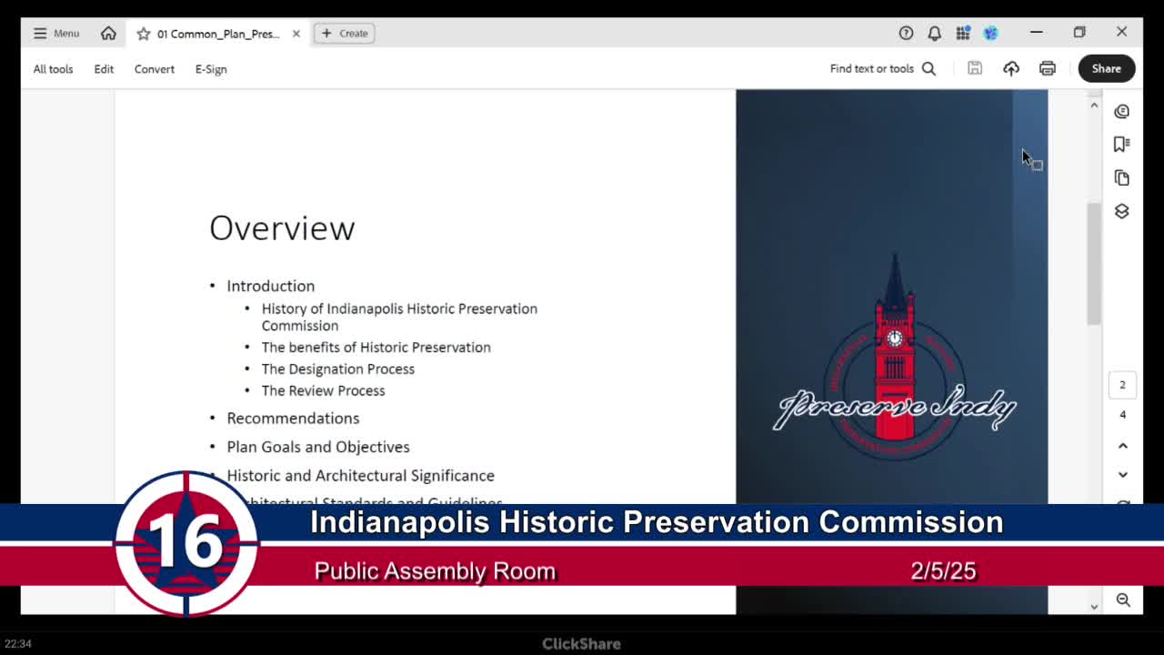This screenshot has width=1164, height=655.
Task: Open the layers panel icon
Action: tap(1122, 211)
